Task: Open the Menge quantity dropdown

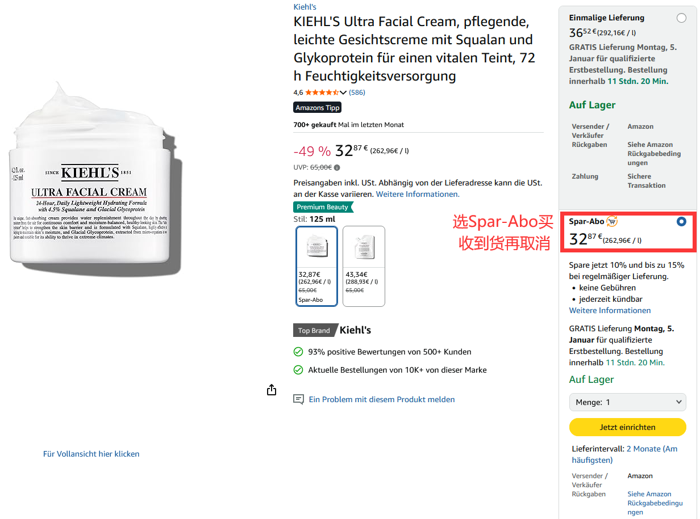Action: (627, 402)
